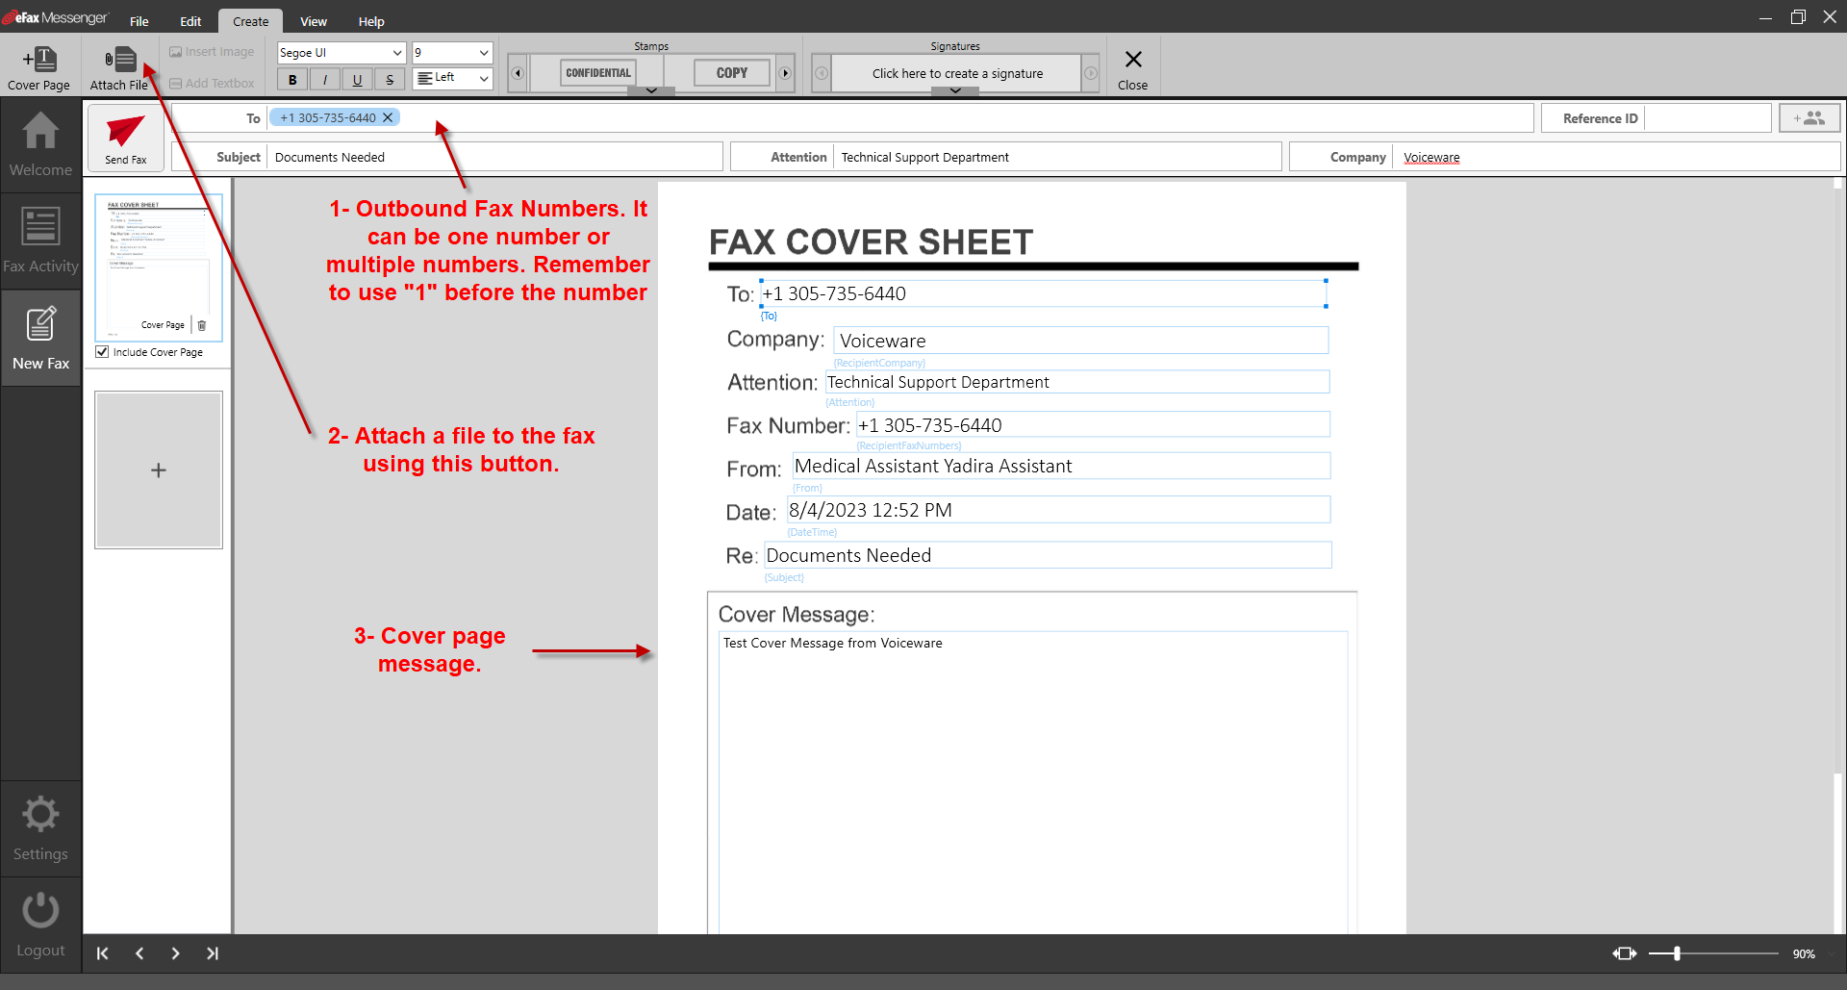Click the 90% zoom level text
This screenshot has height=990, width=1847.
click(1804, 953)
